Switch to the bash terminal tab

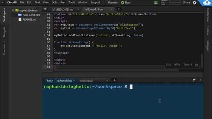[59, 81]
